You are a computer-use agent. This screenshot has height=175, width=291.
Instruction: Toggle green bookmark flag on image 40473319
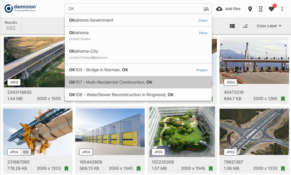(x=283, y=99)
